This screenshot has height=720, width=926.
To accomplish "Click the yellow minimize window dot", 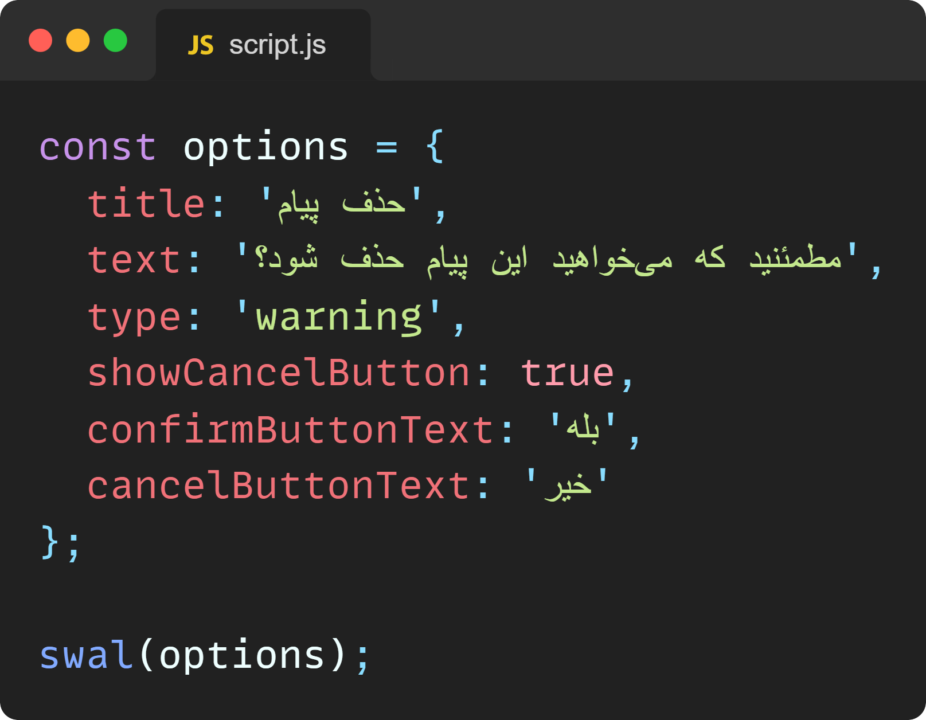I will (78, 41).
